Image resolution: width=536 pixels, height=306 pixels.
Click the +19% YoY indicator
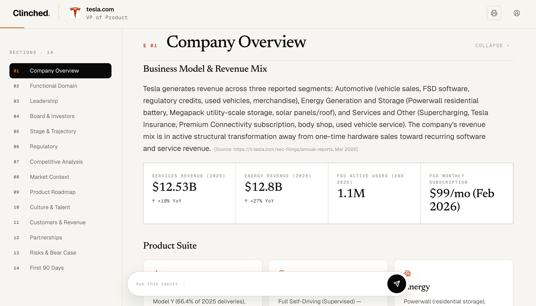pos(167,201)
